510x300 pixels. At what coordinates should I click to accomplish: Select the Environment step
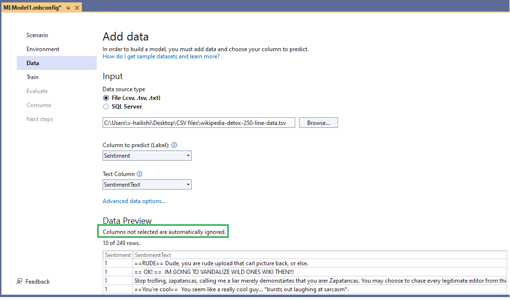[42, 49]
